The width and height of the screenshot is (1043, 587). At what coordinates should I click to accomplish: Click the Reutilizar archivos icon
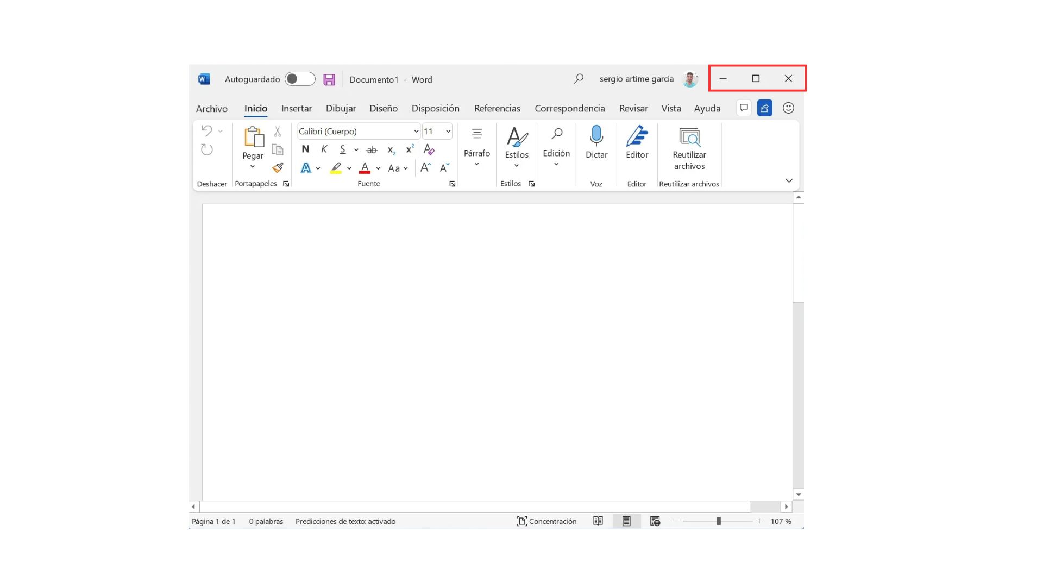[x=689, y=137]
